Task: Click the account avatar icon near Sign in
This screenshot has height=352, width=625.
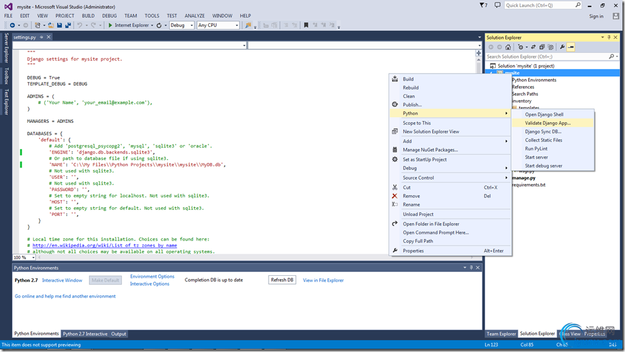Action: pyautogui.click(x=616, y=16)
